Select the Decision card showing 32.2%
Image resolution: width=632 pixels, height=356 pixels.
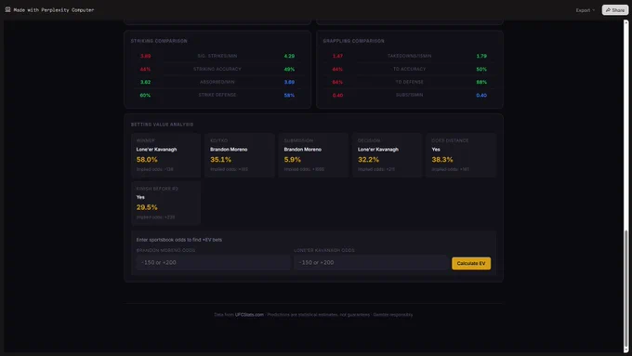click(x=387, y=155)
